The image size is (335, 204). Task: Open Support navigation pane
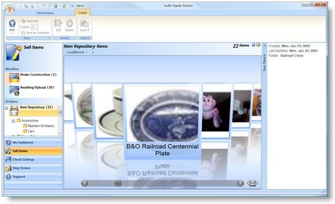point(33,177)
